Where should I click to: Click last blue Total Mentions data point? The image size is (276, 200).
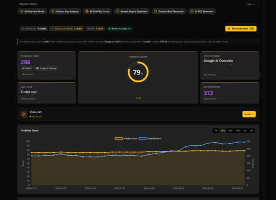[x=245, y=142]
